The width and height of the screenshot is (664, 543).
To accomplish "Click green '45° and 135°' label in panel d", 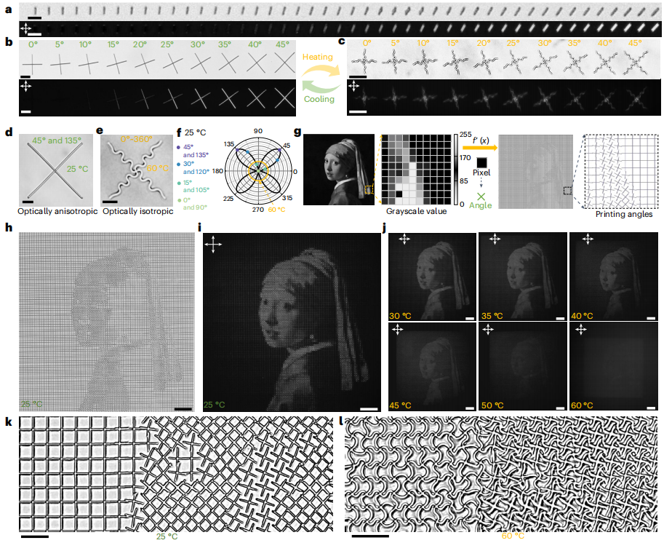I will [56, 140].
